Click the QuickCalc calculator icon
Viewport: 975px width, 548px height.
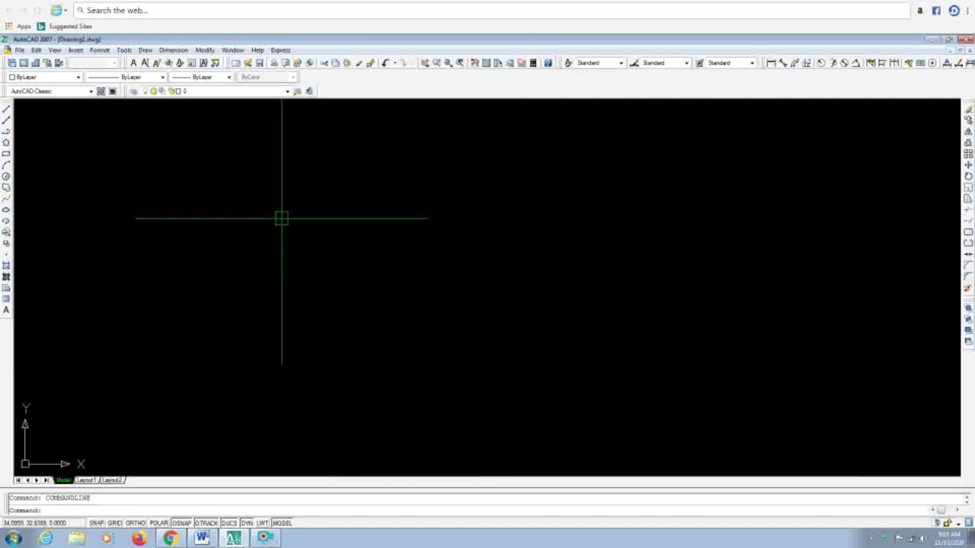coord(533,63)
